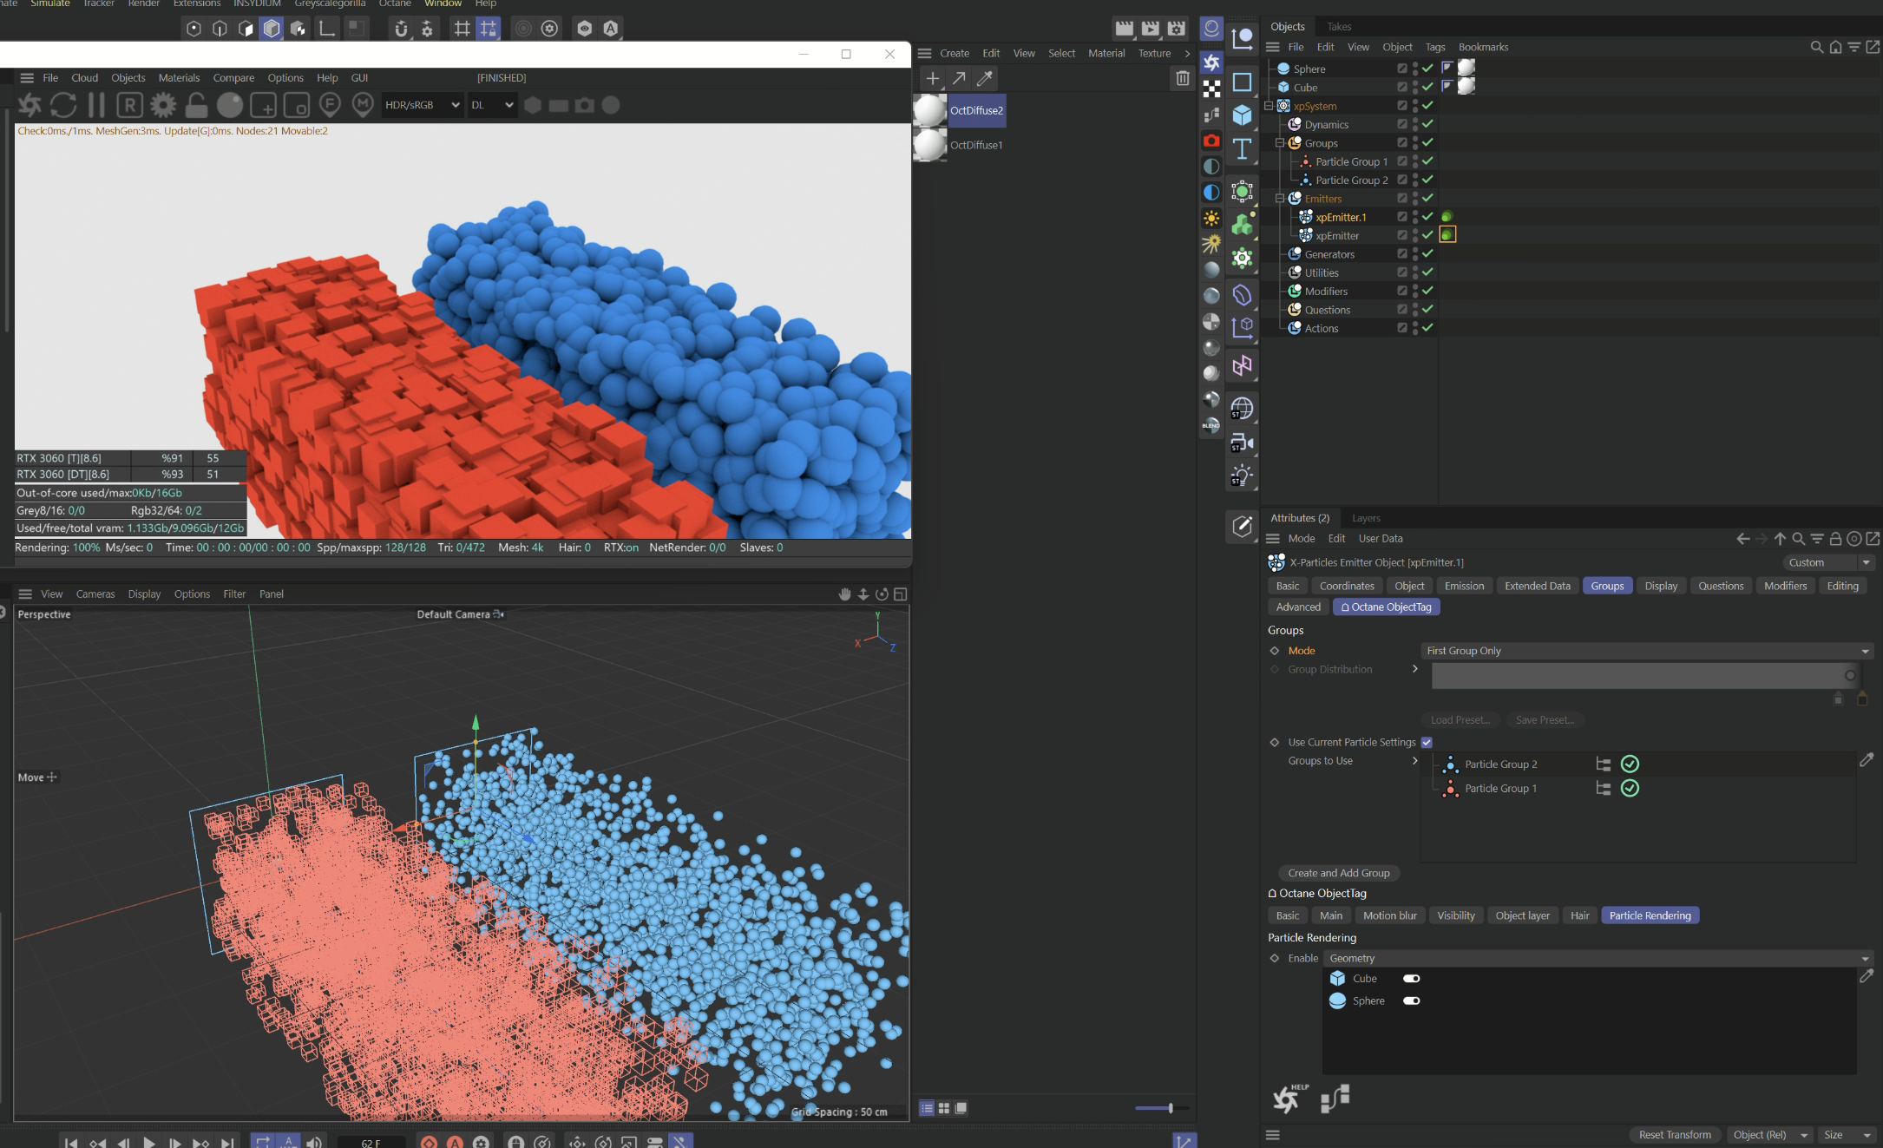Click the lock resolution icon in Live Viewer
Screen dimensions: 1883x1148
pos(196,105)
